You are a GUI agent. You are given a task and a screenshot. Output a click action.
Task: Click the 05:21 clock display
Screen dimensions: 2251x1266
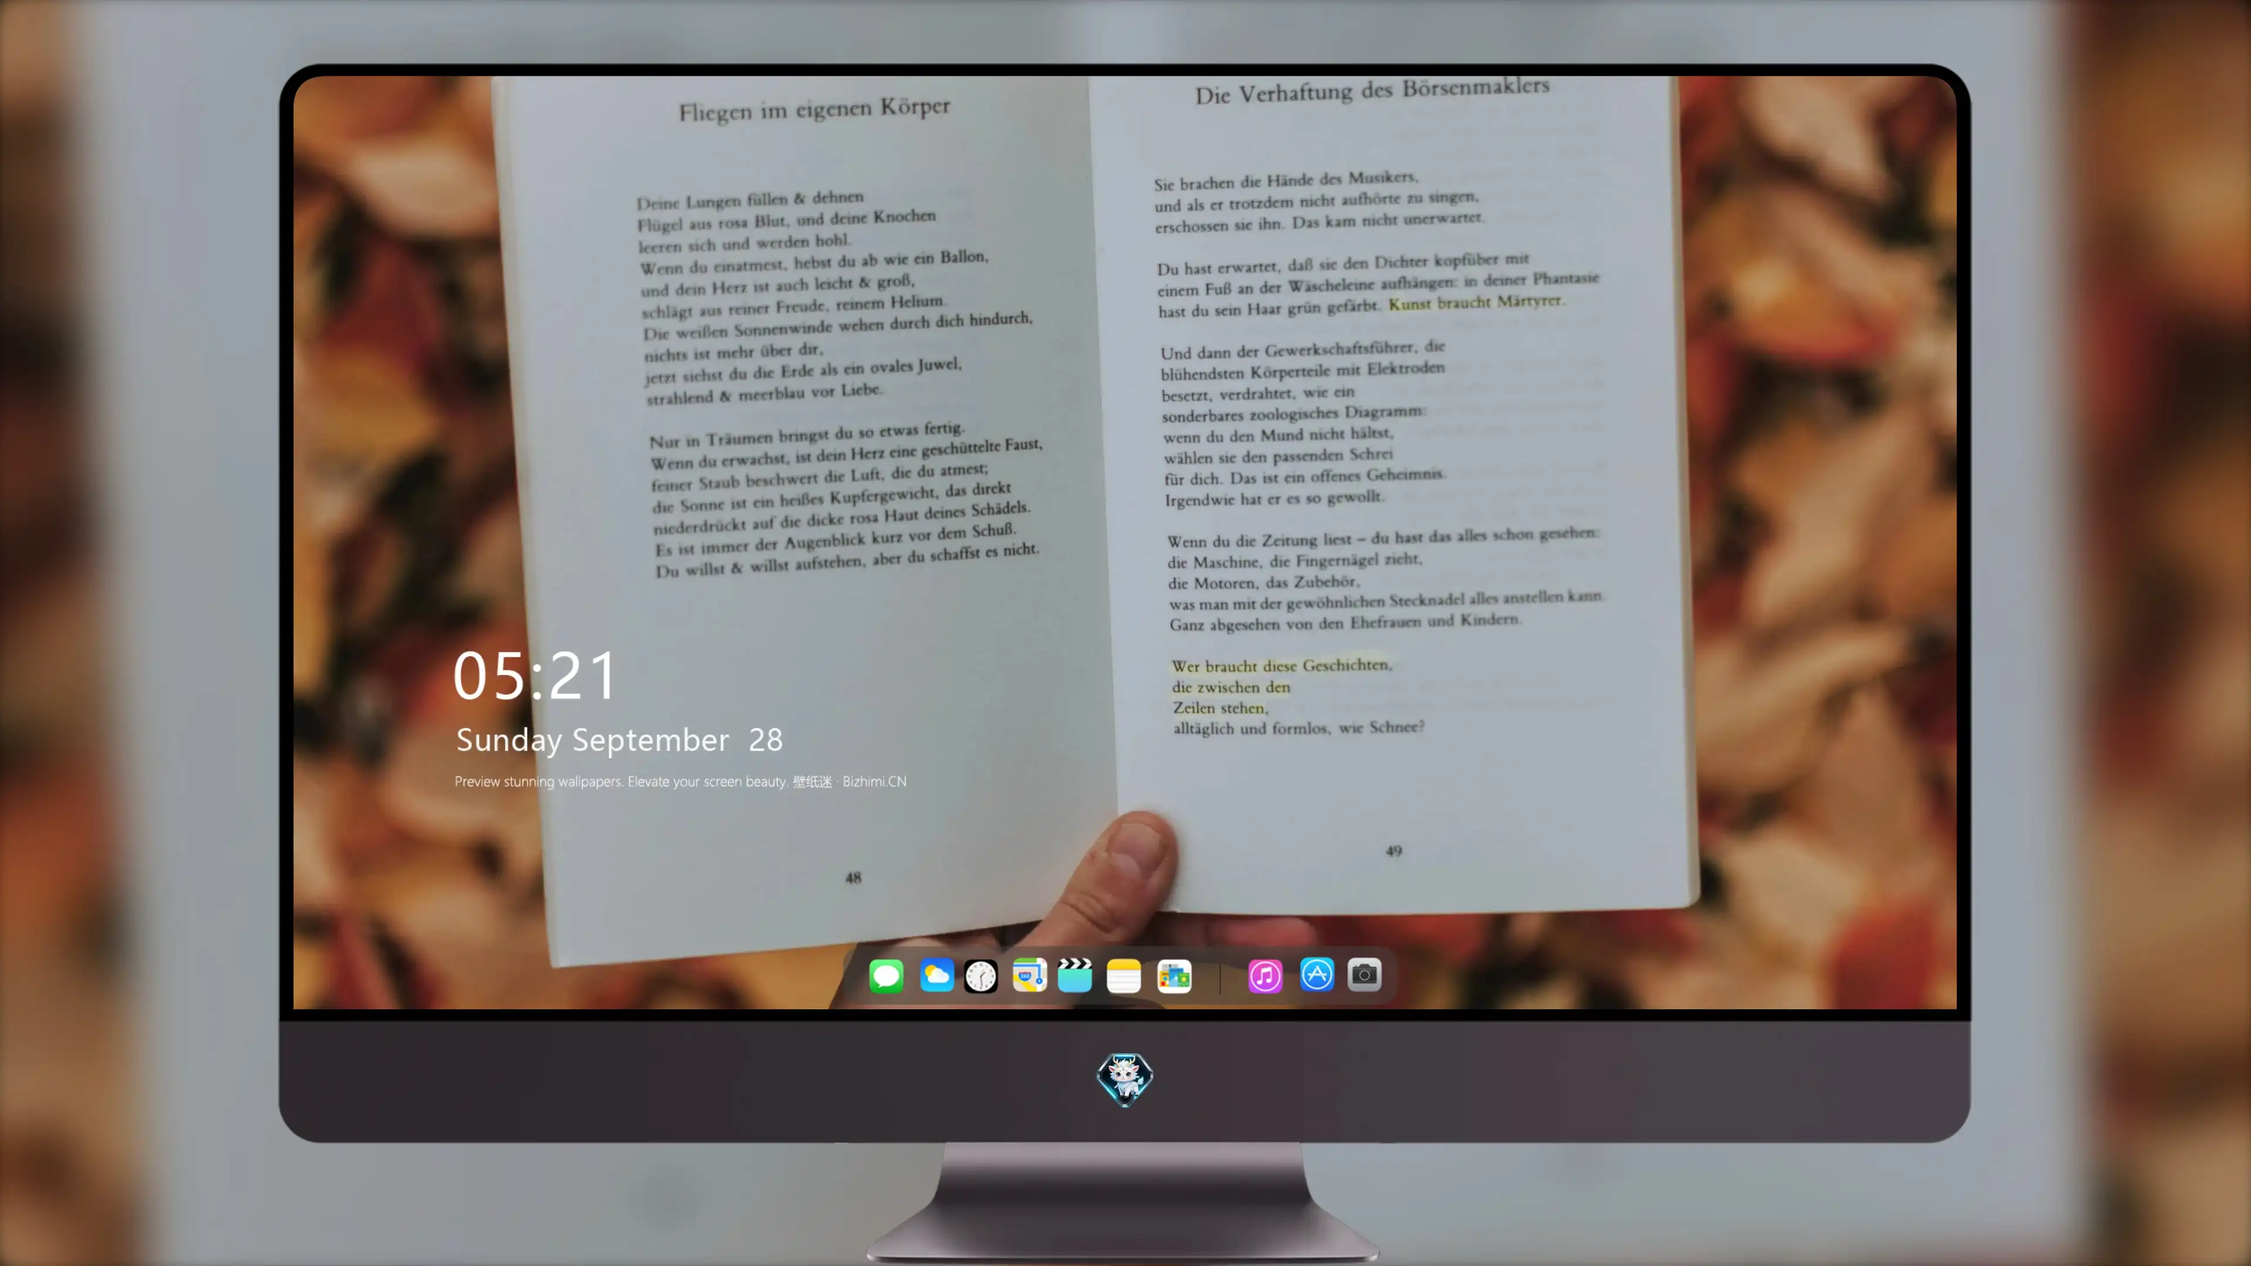click(x=535, y=676)
